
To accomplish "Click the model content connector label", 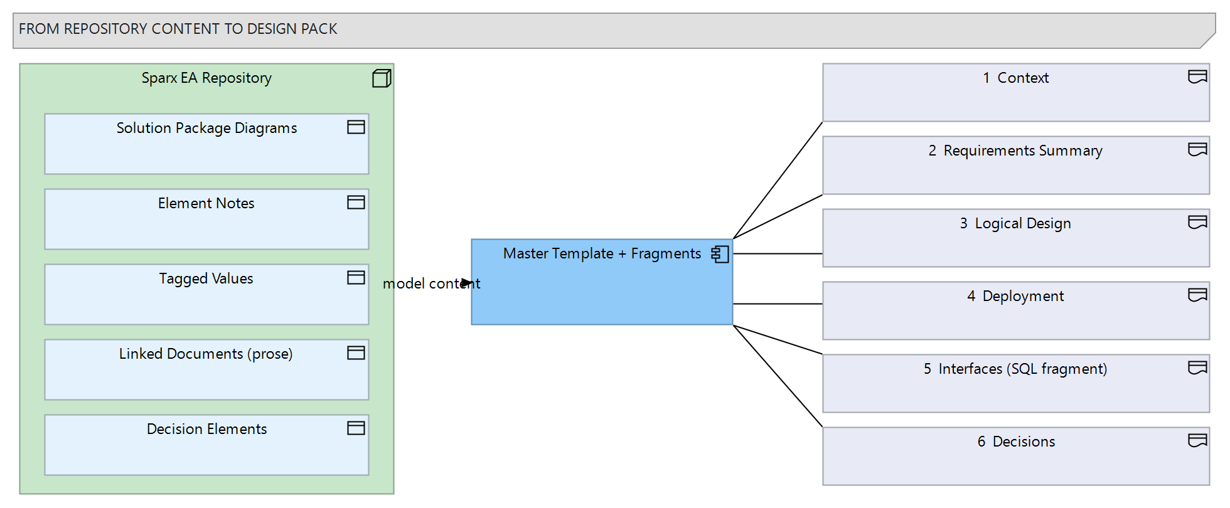I will (x=431, y=283).
